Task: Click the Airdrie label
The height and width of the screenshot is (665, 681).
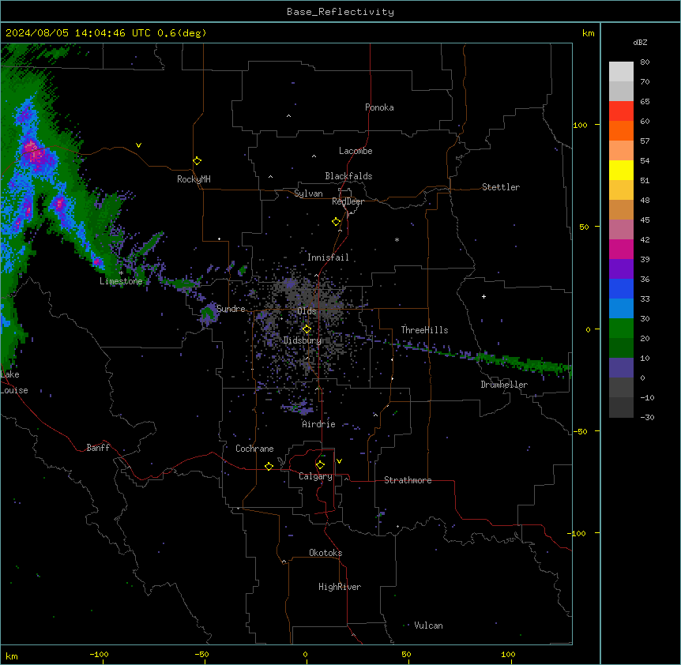Action: (319, 424)
